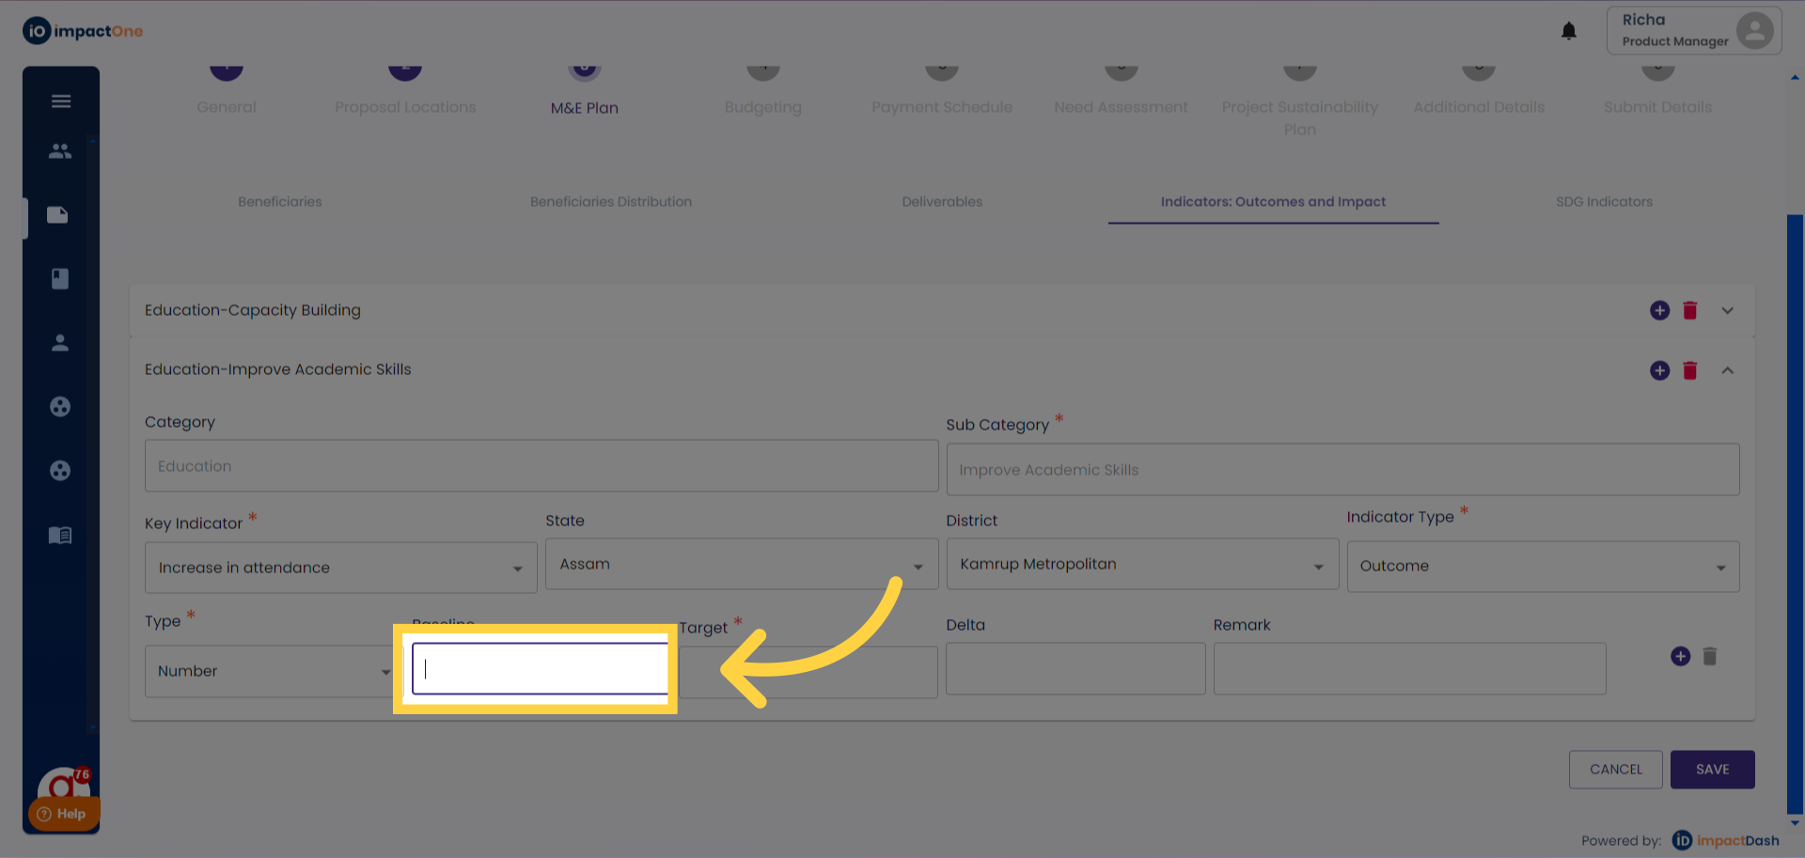The width and height of the screenshot is (1805, 858).
Task: Expand the Education-Capacity Building section
Action: 1727,310
